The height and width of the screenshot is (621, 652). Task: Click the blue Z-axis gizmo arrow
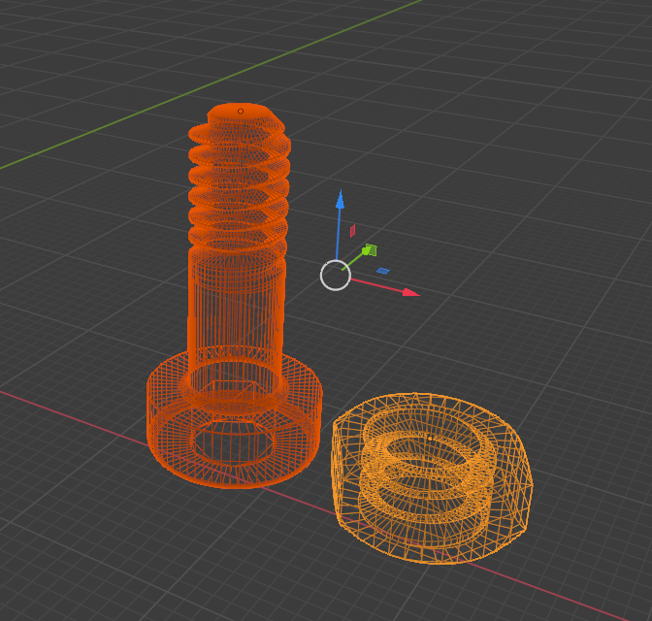pos(341,200)
